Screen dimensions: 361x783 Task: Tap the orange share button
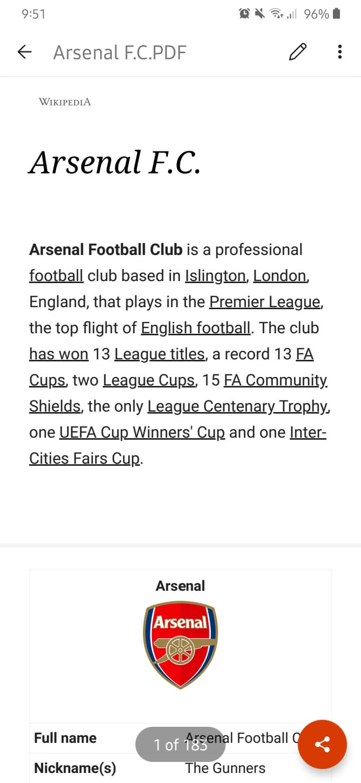coord(322,744)
